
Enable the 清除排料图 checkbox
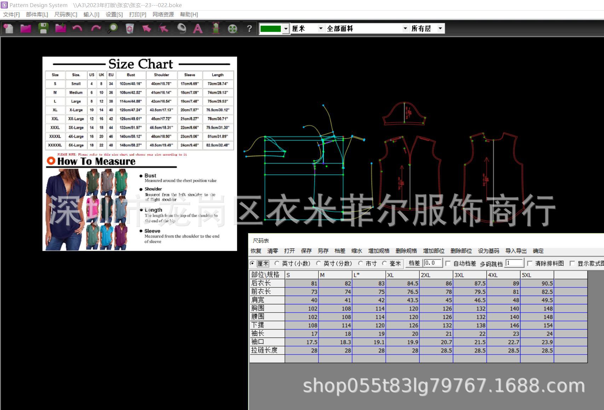tap(530, 263)
